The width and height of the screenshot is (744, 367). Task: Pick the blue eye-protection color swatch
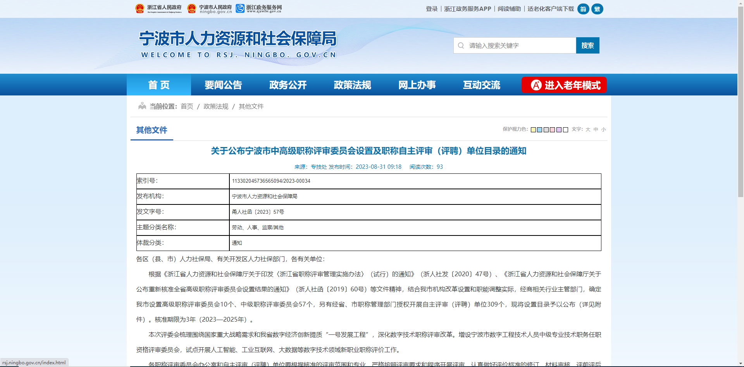(540, 130)
